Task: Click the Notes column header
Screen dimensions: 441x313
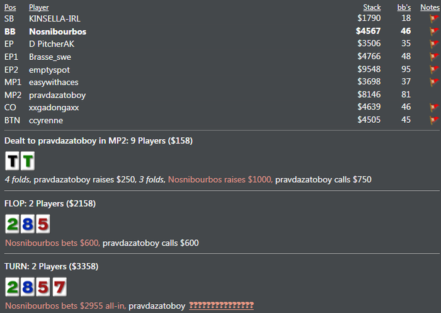Action: tap(430, 8)
